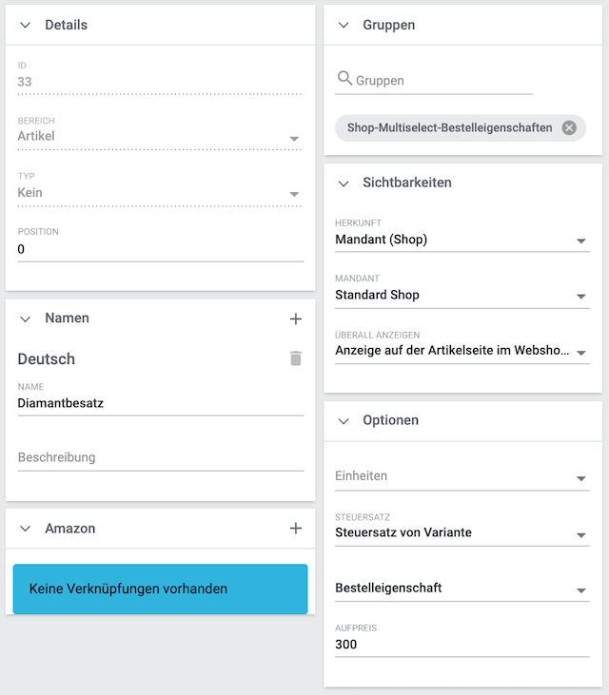The image size is (609, 695).
Task: Click the Beschreibung text field
Action: (x=160, y=457)
